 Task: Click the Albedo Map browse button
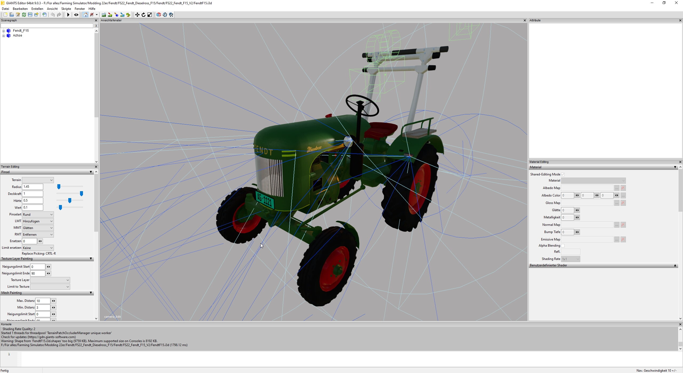[617, 188]
